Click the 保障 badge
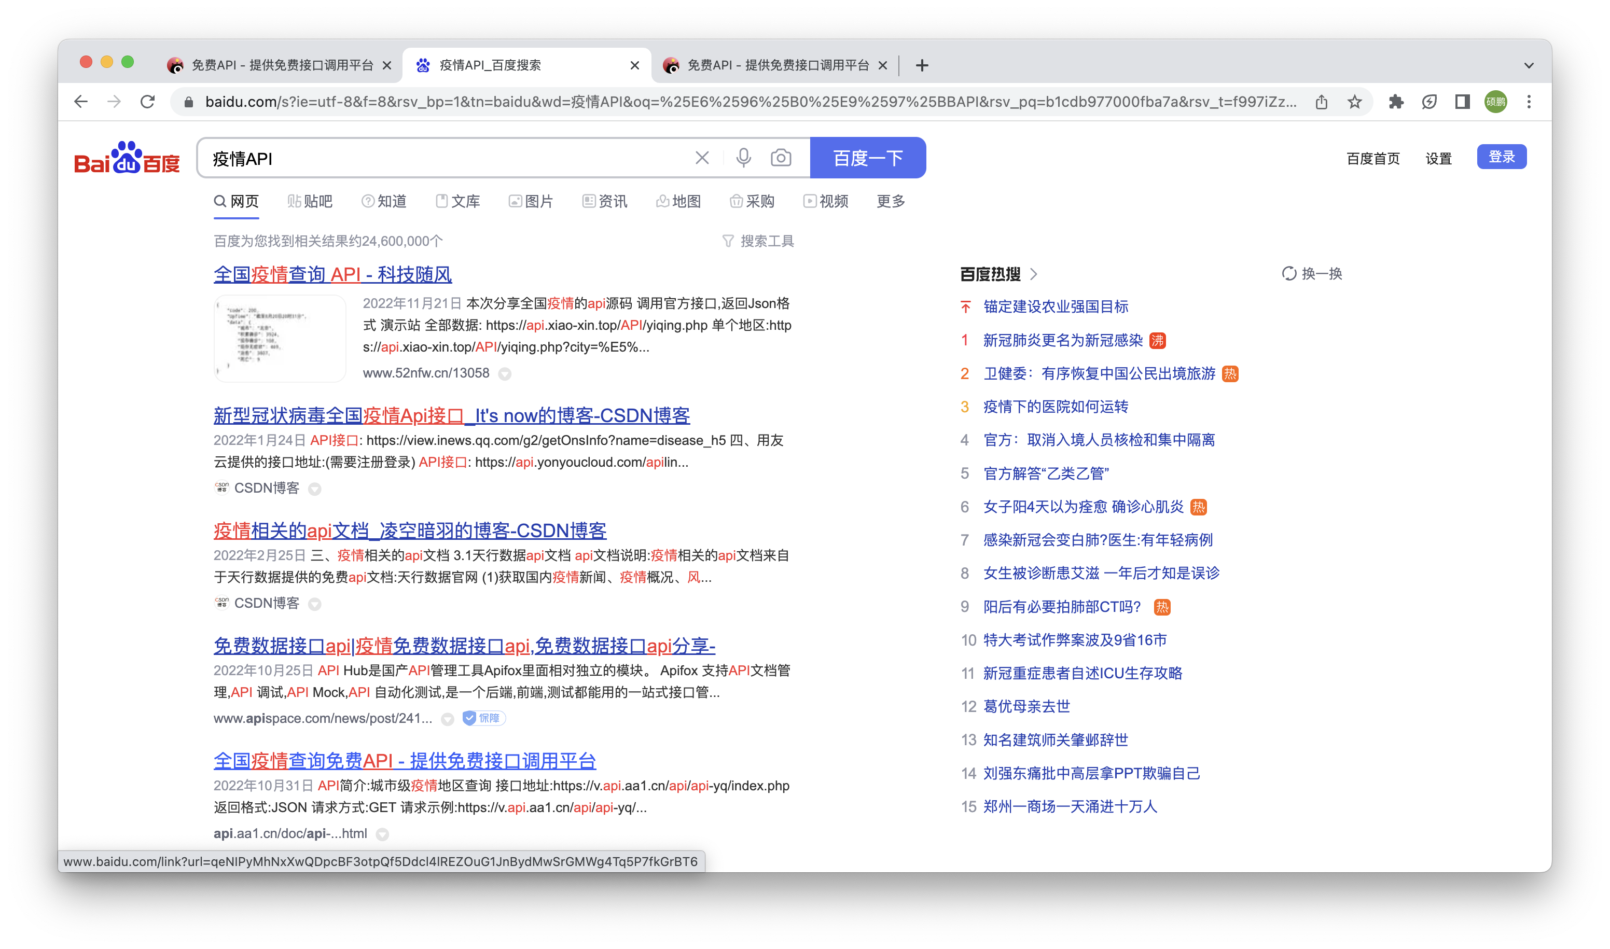The height and width of the screenshot is (949, 1610). tap(483, 718)
